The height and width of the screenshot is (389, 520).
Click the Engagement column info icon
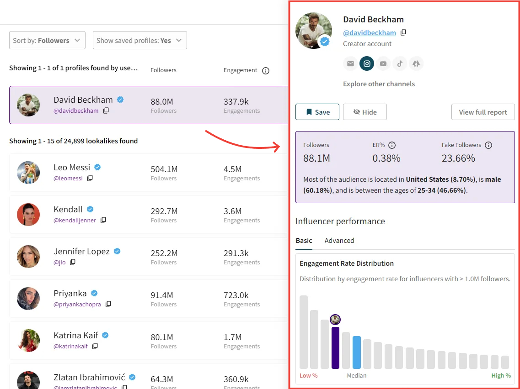click(266, 70)
